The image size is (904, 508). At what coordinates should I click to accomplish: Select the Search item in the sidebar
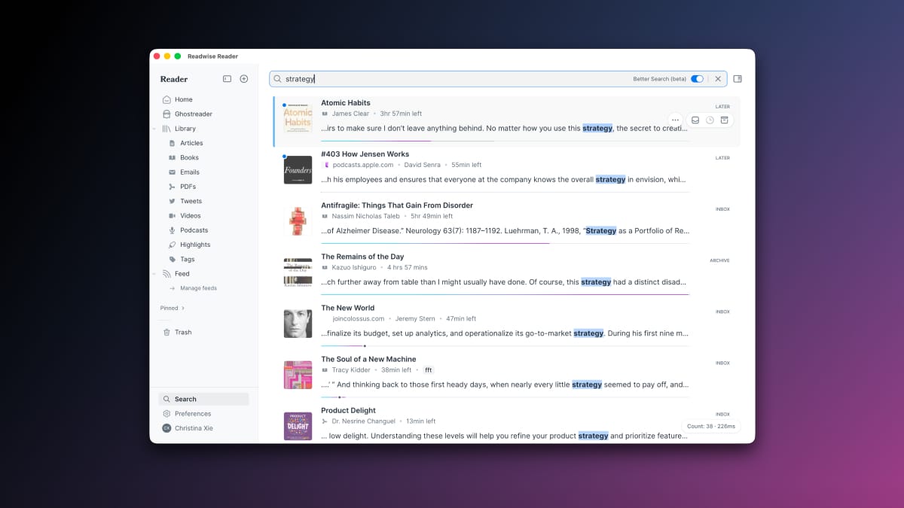[x=203, y=399]
